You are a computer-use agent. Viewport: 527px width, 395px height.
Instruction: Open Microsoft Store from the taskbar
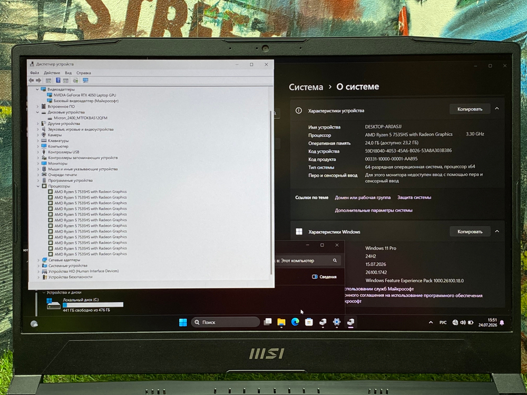[309, 322]
